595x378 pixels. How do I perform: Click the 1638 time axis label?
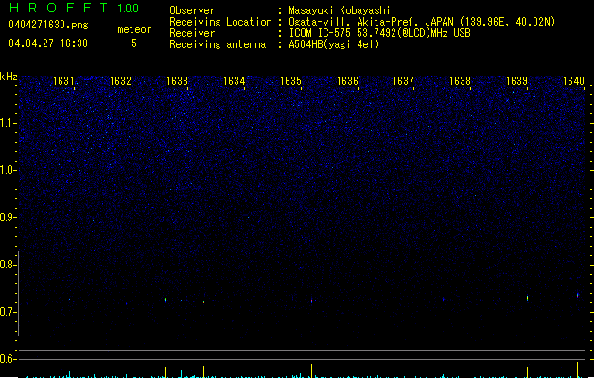point(460,81)
